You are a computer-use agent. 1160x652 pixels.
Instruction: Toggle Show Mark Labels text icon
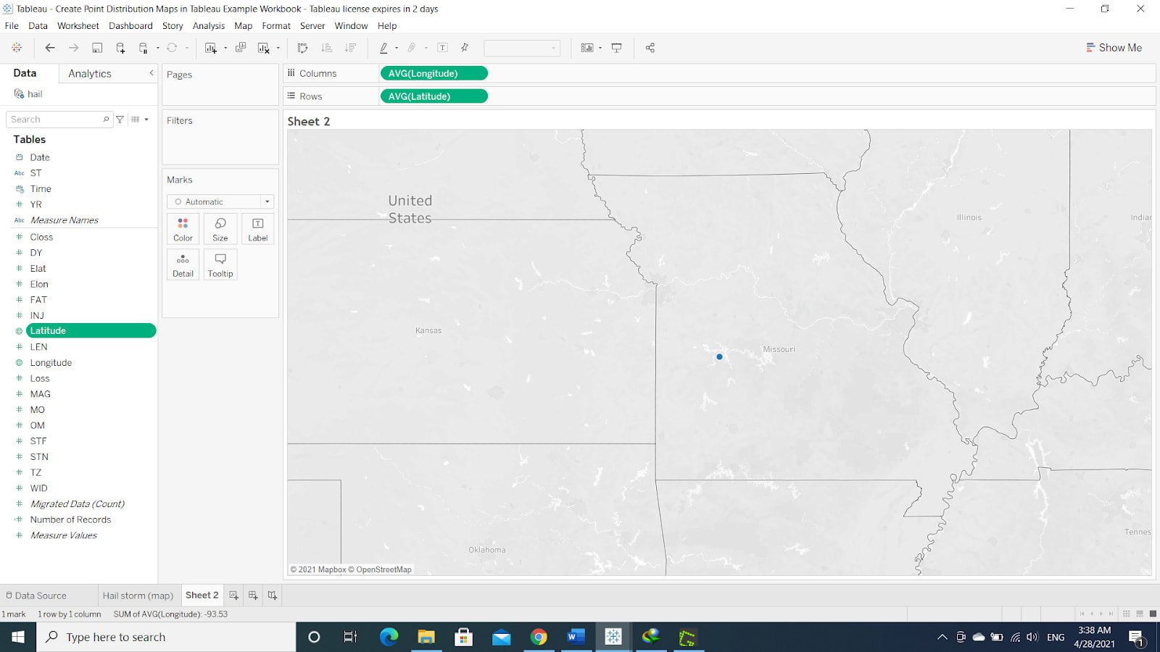(x=442, y=48)
